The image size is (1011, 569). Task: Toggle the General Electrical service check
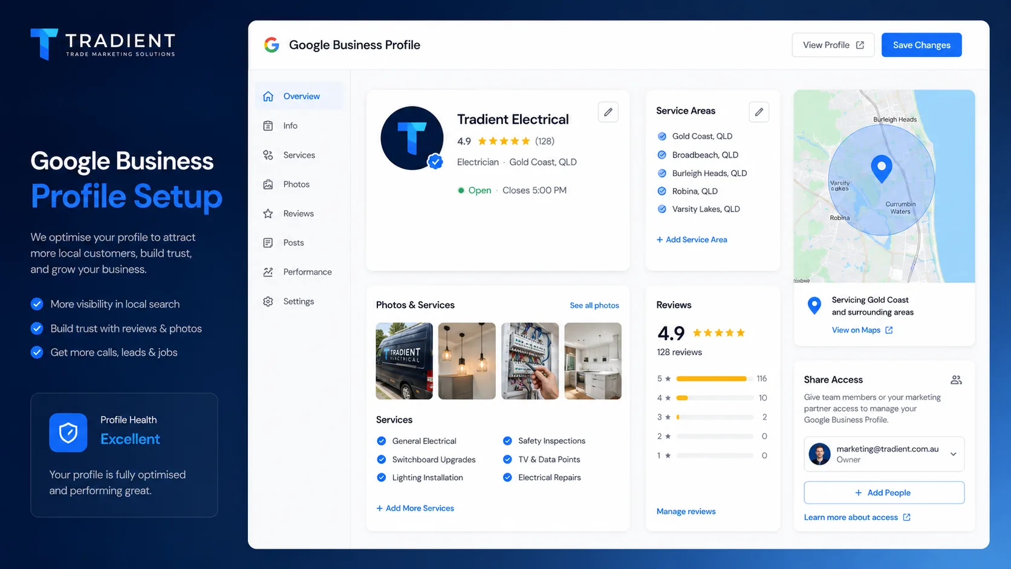[382, 441]
